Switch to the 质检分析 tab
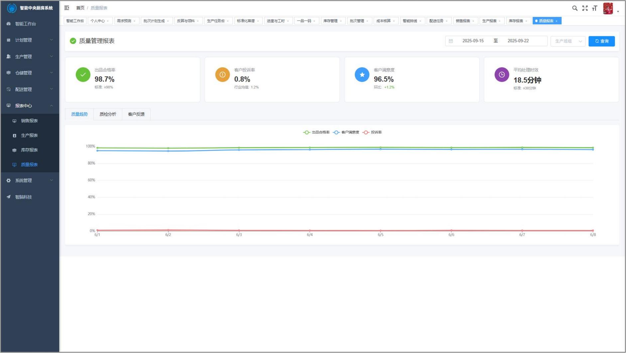The width and height of the screenshot is (626, 353). pos(108,114)
